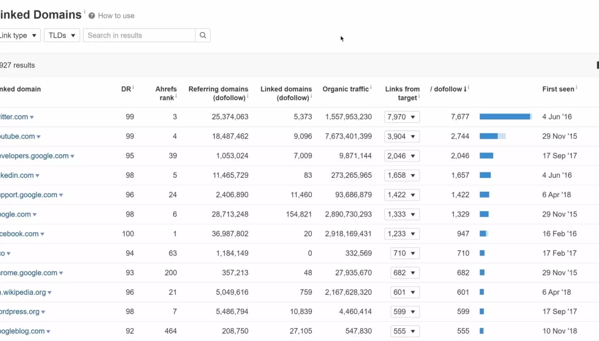Expand the 682 links dropdown
The image size is (599, 341).
click(405, 273)
